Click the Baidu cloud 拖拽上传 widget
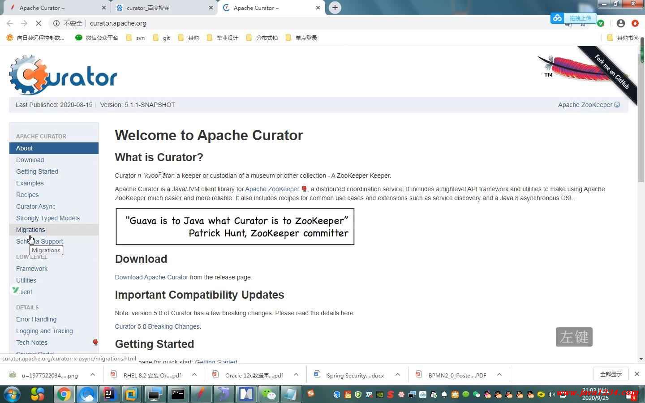Viewport: 645px width, 403px height. (573, 18)
